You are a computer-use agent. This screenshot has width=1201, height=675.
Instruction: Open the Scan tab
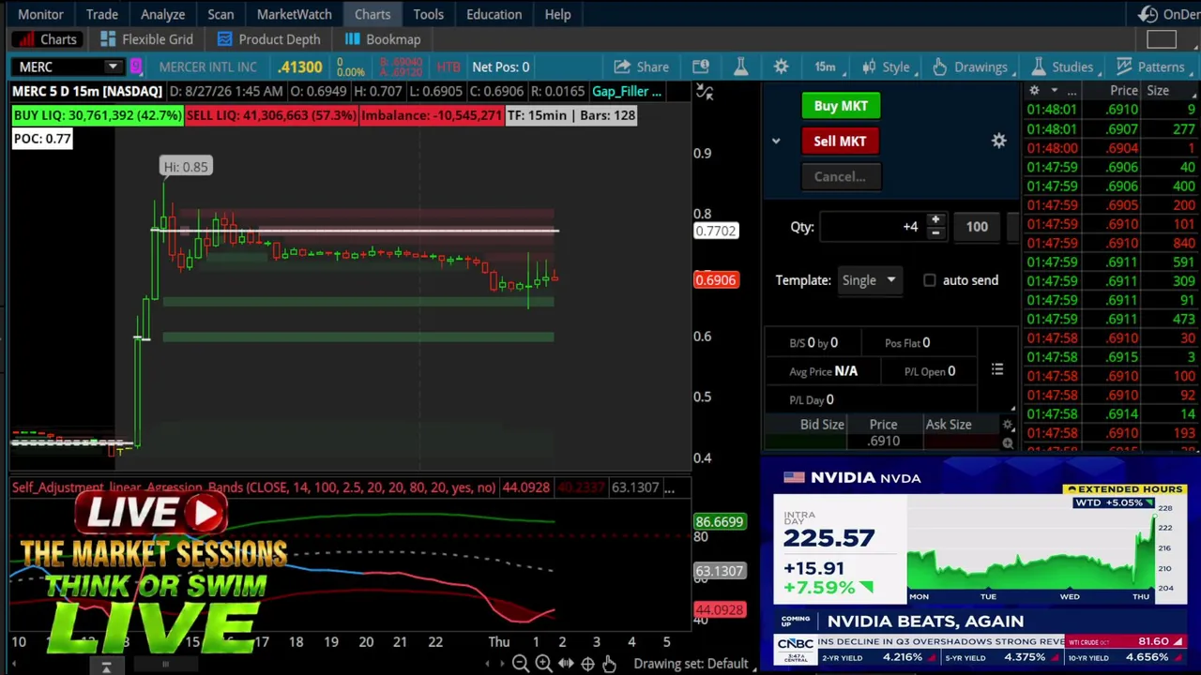click(x=220, y=14)
